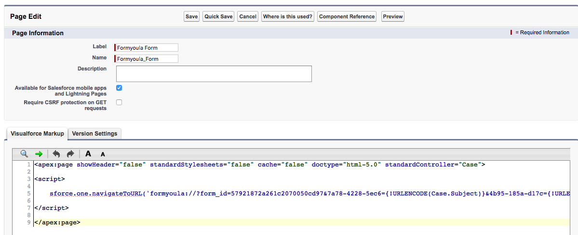578x235 pixels.
Task: Switch to the Version Settings tab
Action: click(x=95, y=134)
